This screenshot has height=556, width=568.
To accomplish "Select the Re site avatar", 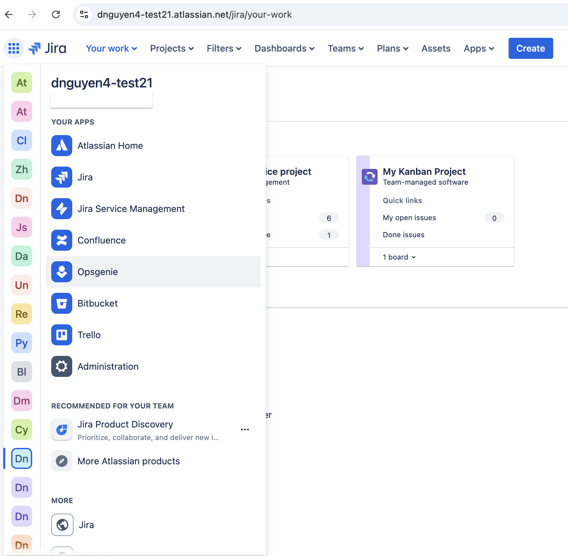I will (x=22, y=314).
